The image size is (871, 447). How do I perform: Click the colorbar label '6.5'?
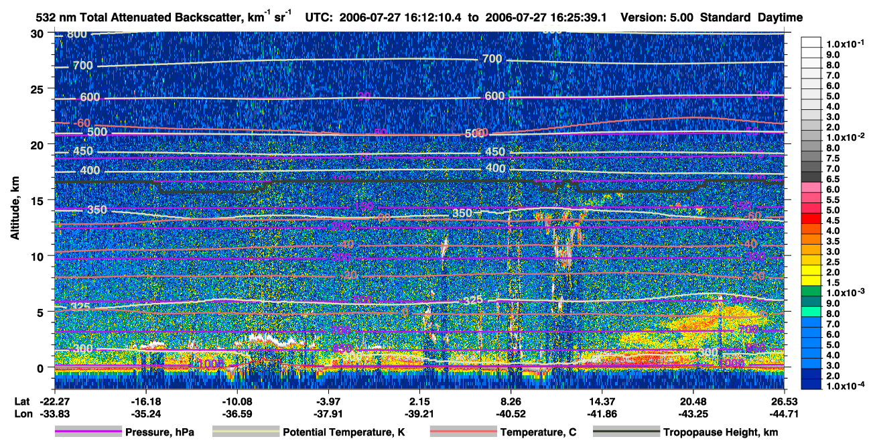tap(835, 180)
